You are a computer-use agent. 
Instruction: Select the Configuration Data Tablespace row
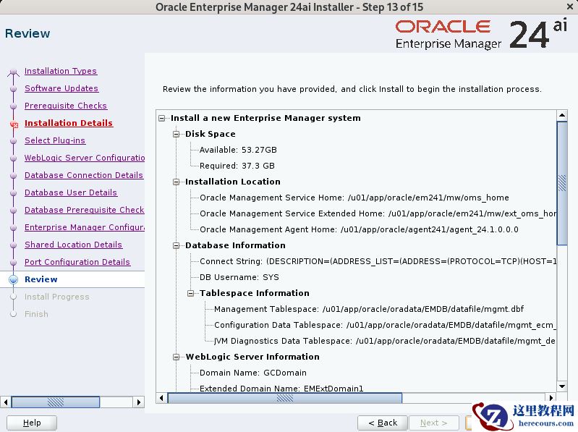tap(385, 325)
